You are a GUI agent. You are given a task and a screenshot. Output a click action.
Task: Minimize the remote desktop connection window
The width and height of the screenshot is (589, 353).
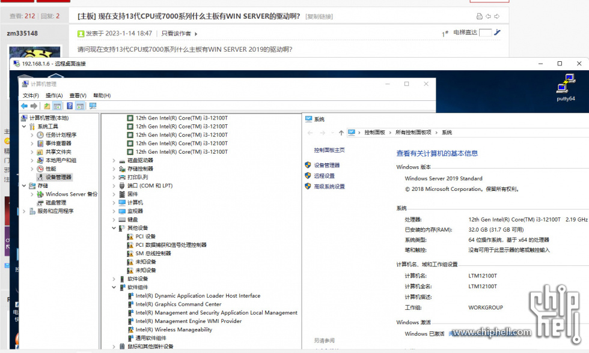(540, 64)
